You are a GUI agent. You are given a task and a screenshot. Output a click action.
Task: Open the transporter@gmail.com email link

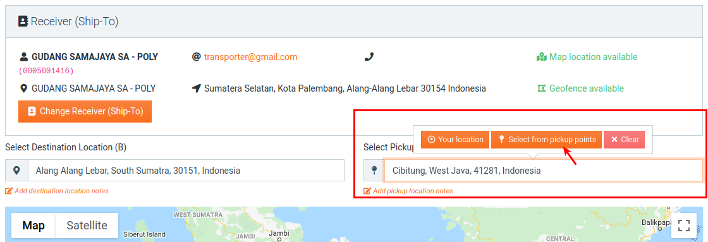250,57
